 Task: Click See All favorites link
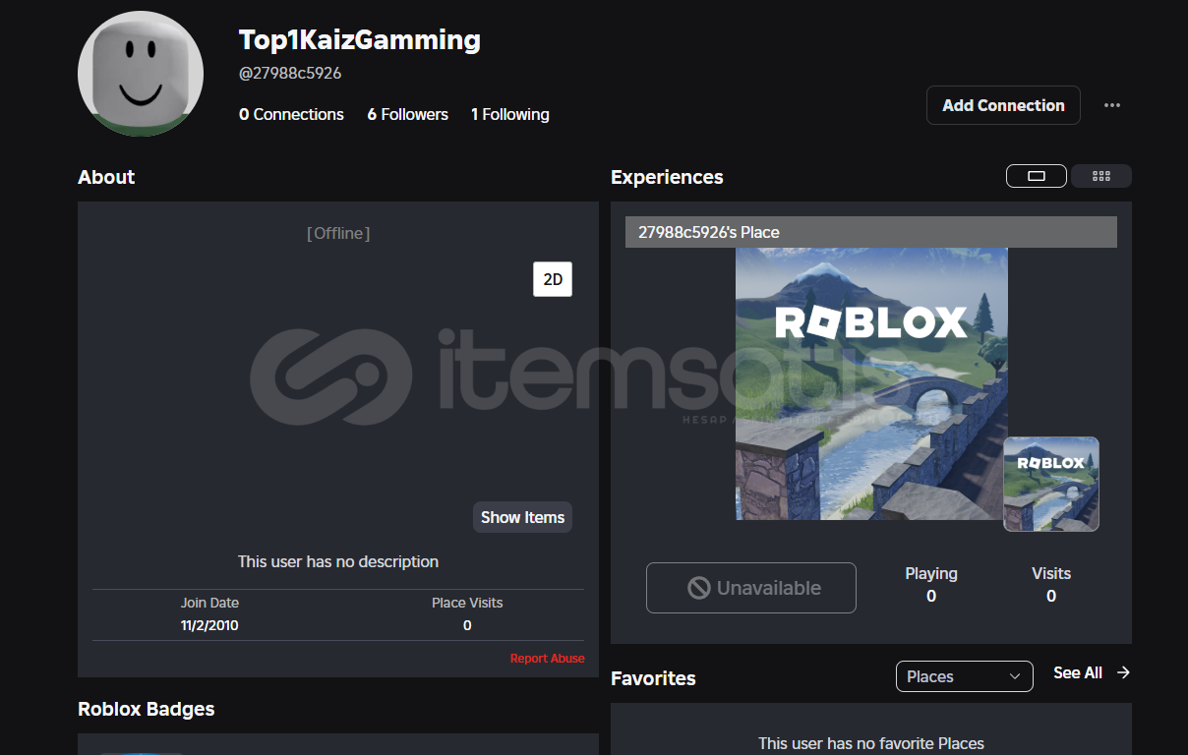click(1078, 672)
